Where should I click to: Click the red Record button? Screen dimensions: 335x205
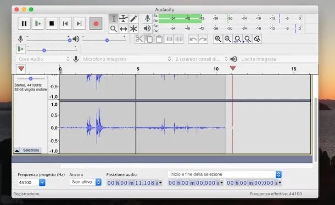(96, 24)
